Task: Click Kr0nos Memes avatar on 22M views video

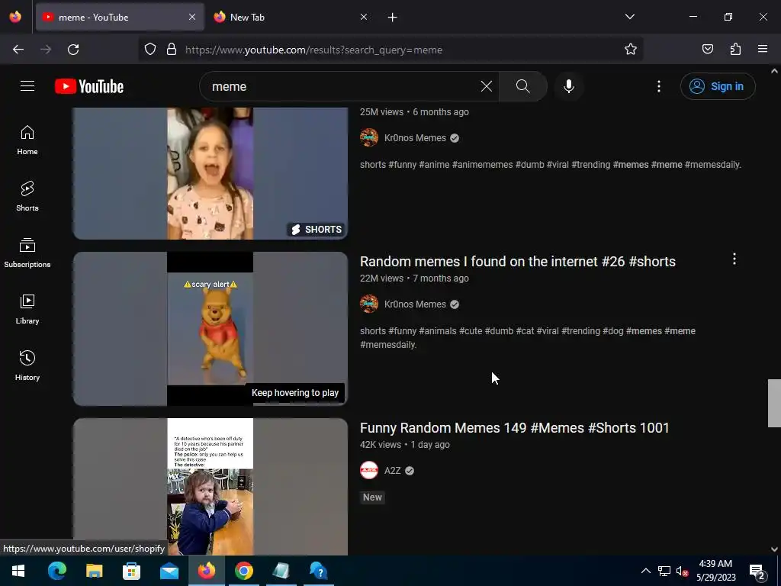Action: 369,304
